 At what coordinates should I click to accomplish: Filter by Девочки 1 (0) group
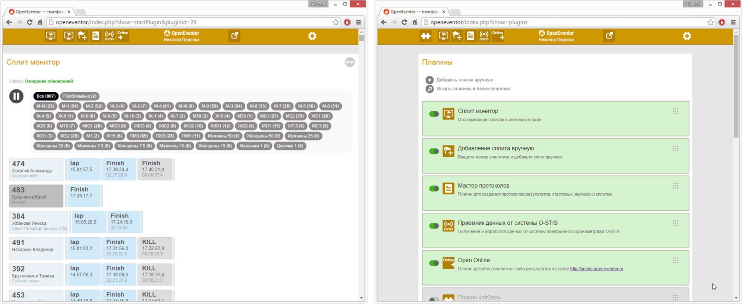click(x=290, y=146)
